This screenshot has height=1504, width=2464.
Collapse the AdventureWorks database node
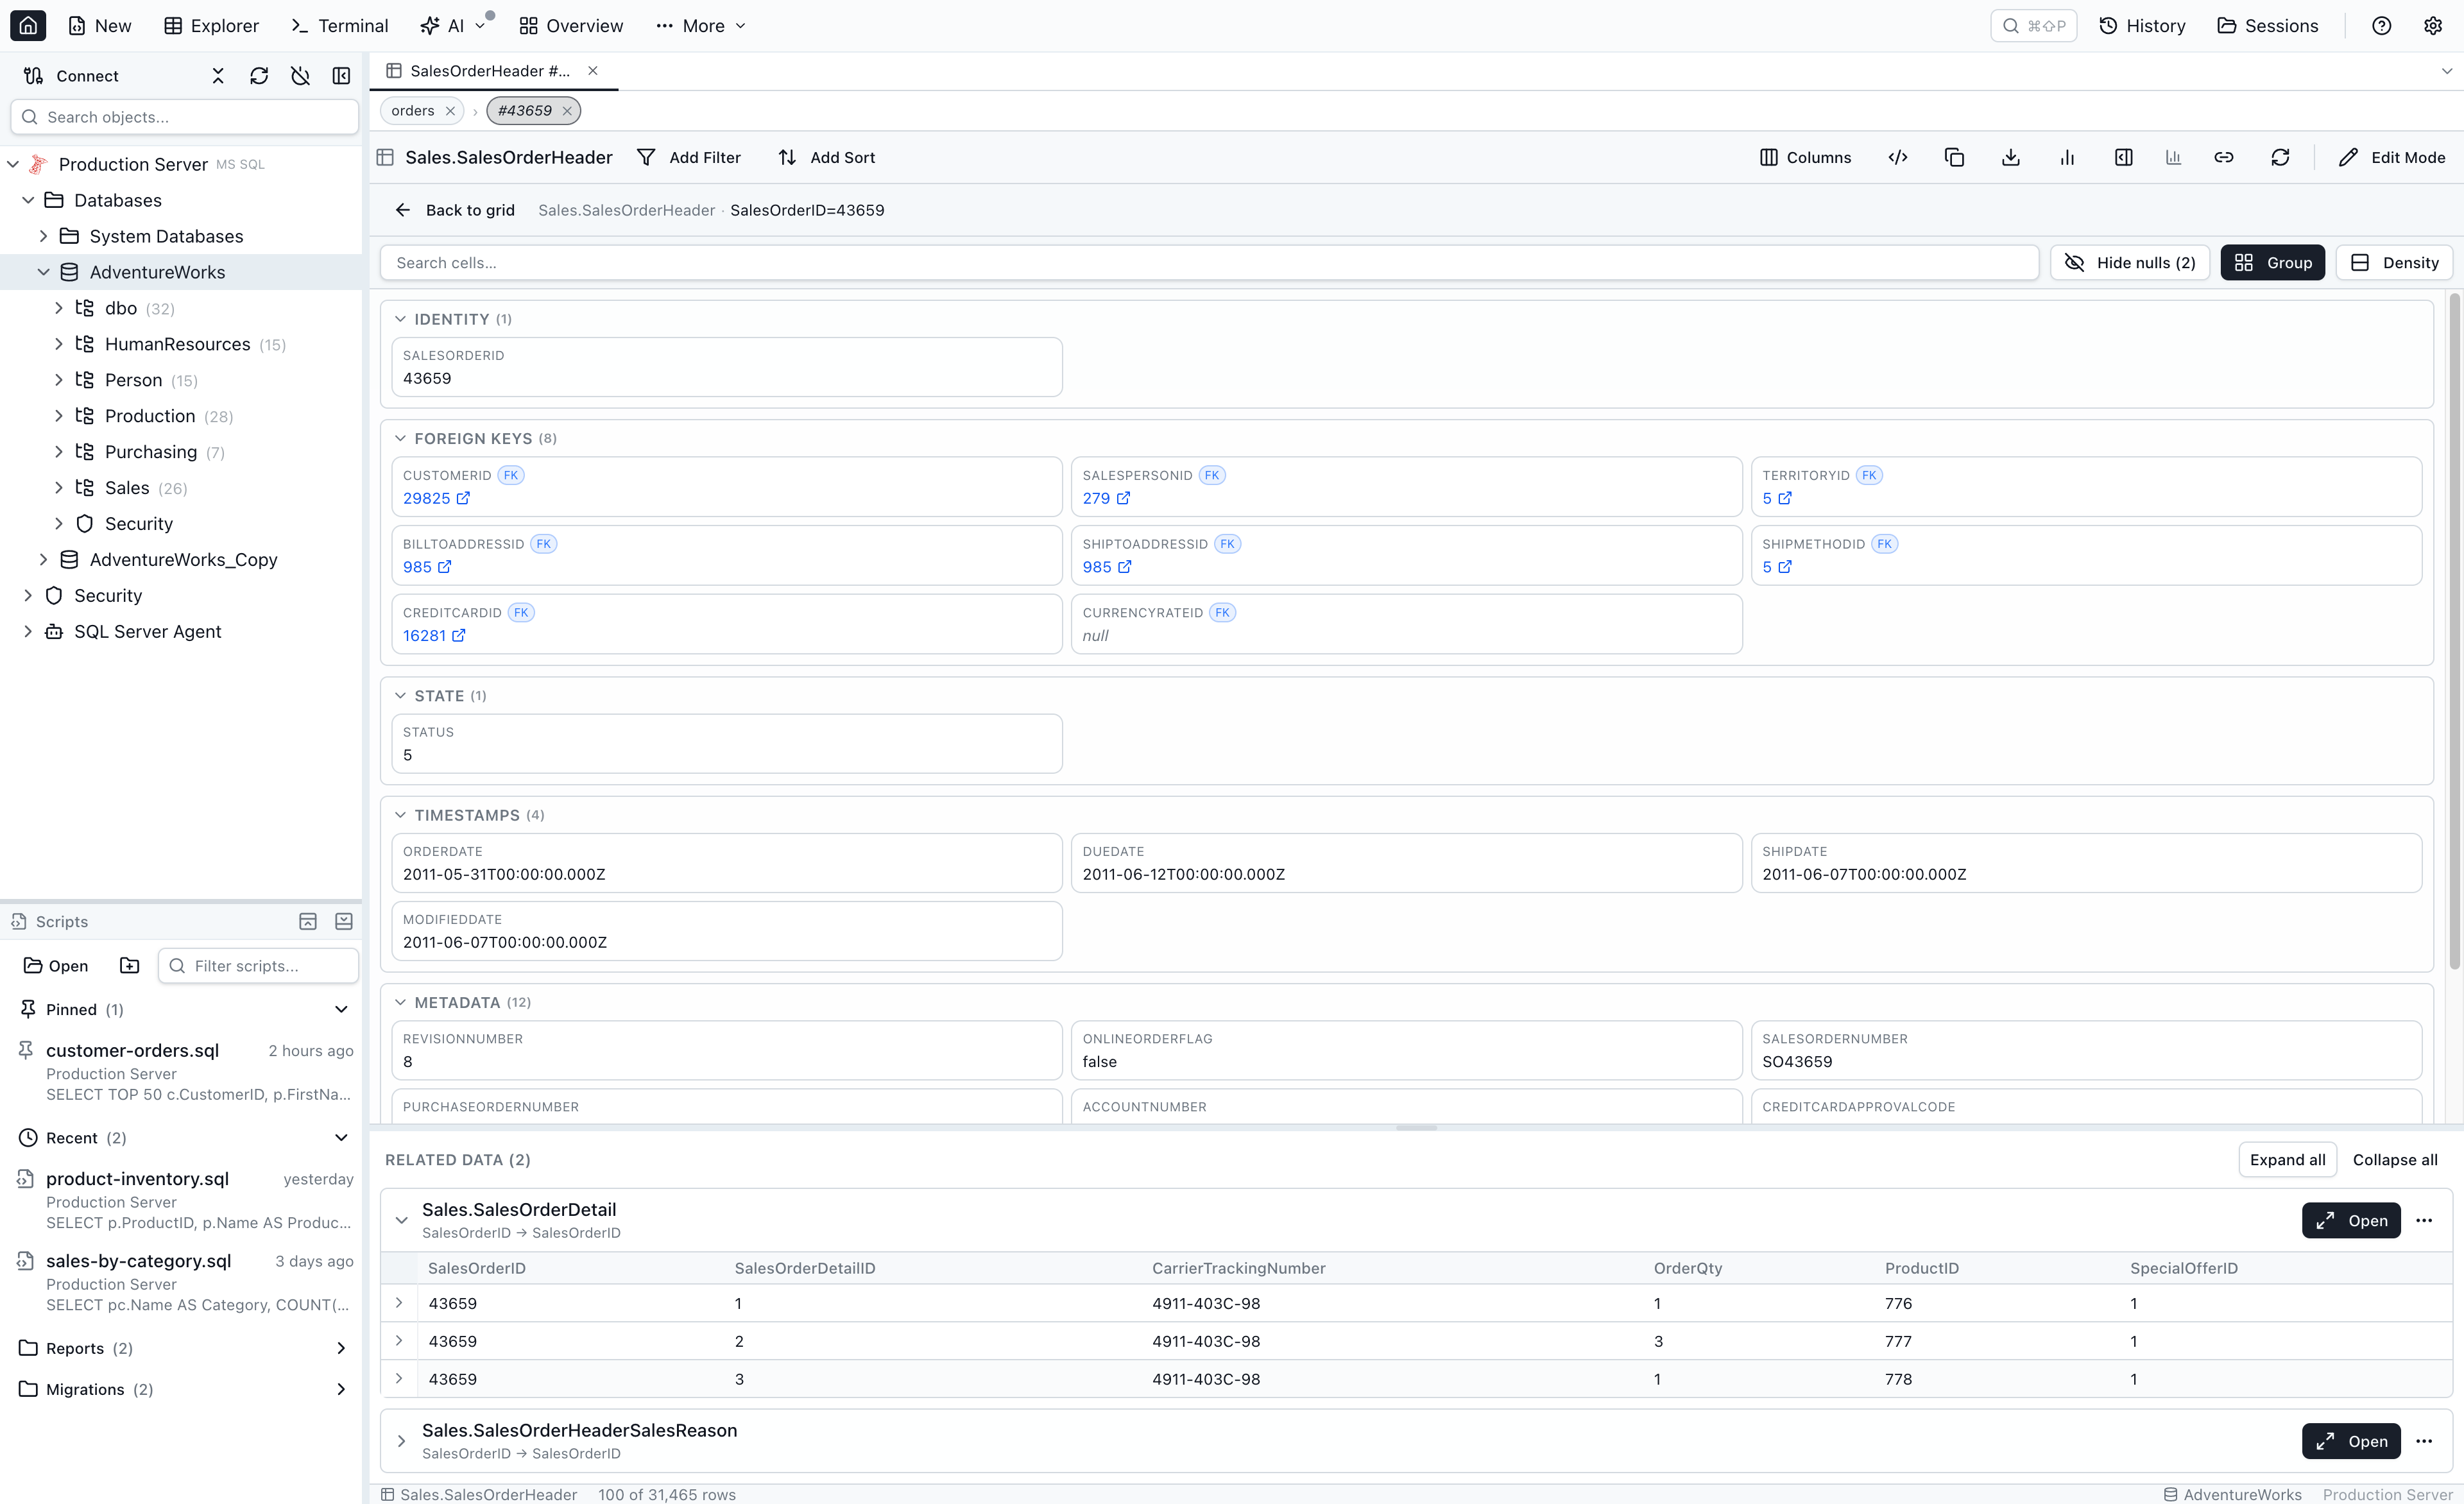tap(43, 272)
